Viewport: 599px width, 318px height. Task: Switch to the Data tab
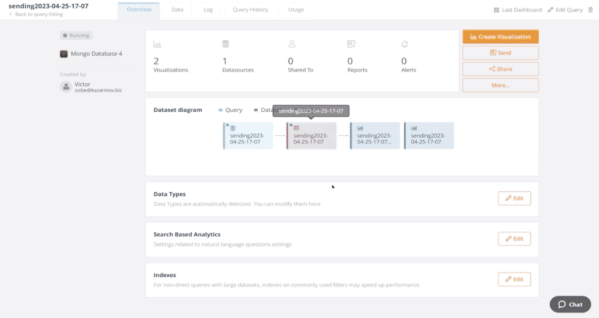click(x=177, y=10)
